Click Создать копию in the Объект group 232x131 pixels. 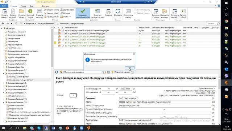pyautogui.click(x=51, y=10)
